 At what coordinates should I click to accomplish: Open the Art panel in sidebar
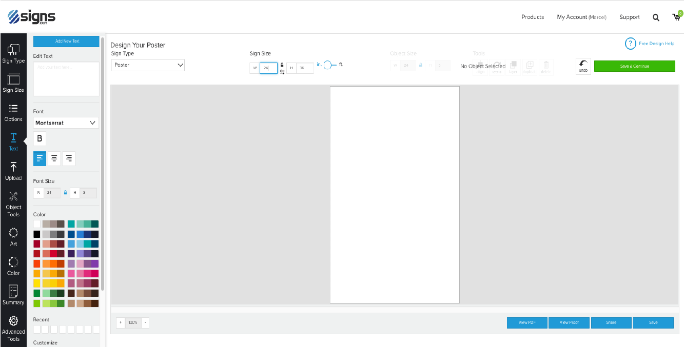tap(13, 236)
